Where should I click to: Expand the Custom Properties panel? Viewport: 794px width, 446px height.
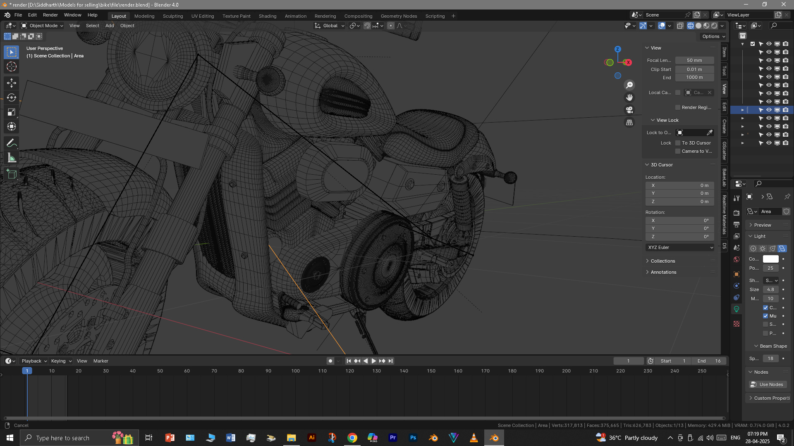(x=768, y=398)
